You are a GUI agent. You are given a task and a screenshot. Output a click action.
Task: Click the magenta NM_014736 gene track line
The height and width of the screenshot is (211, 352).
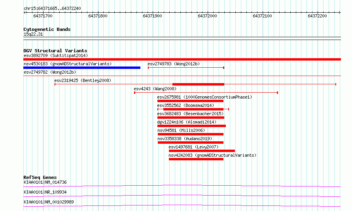click(x=182, y=186)
